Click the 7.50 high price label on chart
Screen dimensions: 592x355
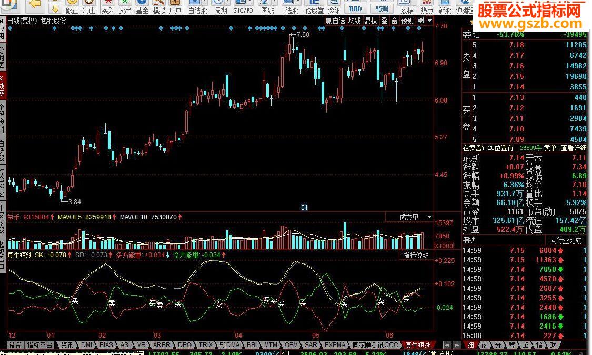point(303,34)
